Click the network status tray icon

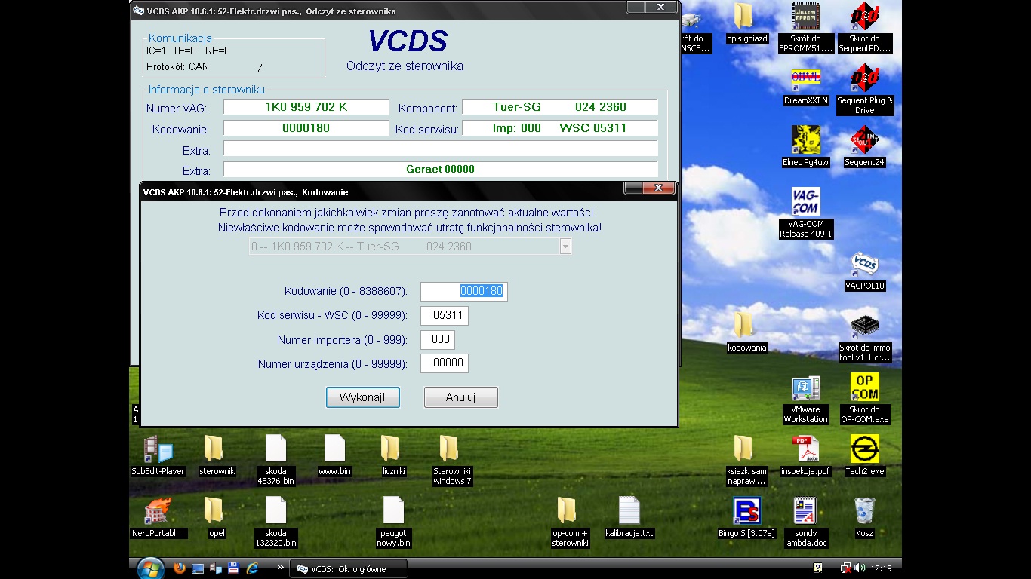click(x=846, y=568)
